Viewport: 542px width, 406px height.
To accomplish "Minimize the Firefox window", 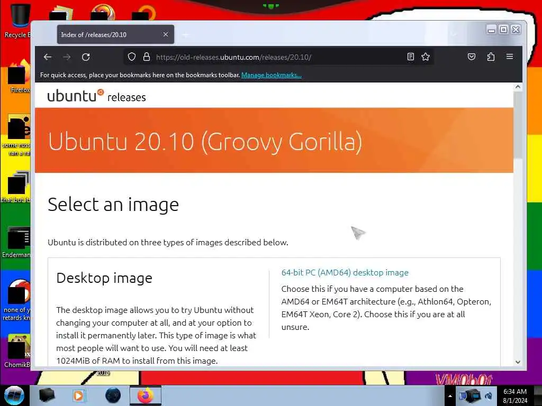I will (491, 30).
